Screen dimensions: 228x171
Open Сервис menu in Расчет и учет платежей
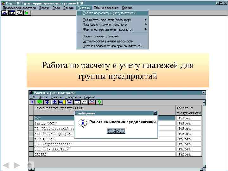pyautogui.click(x=90, y=97)
